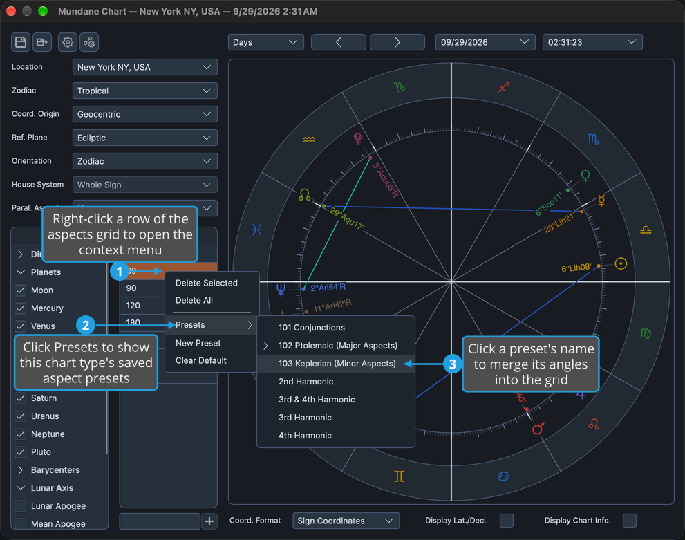Choose Delete All from context menu

coord(212,301)
